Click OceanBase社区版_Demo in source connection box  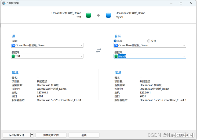(x=30, y=45)
